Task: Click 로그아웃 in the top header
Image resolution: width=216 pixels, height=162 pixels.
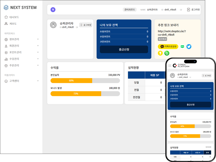Action: tap(193, 10)
